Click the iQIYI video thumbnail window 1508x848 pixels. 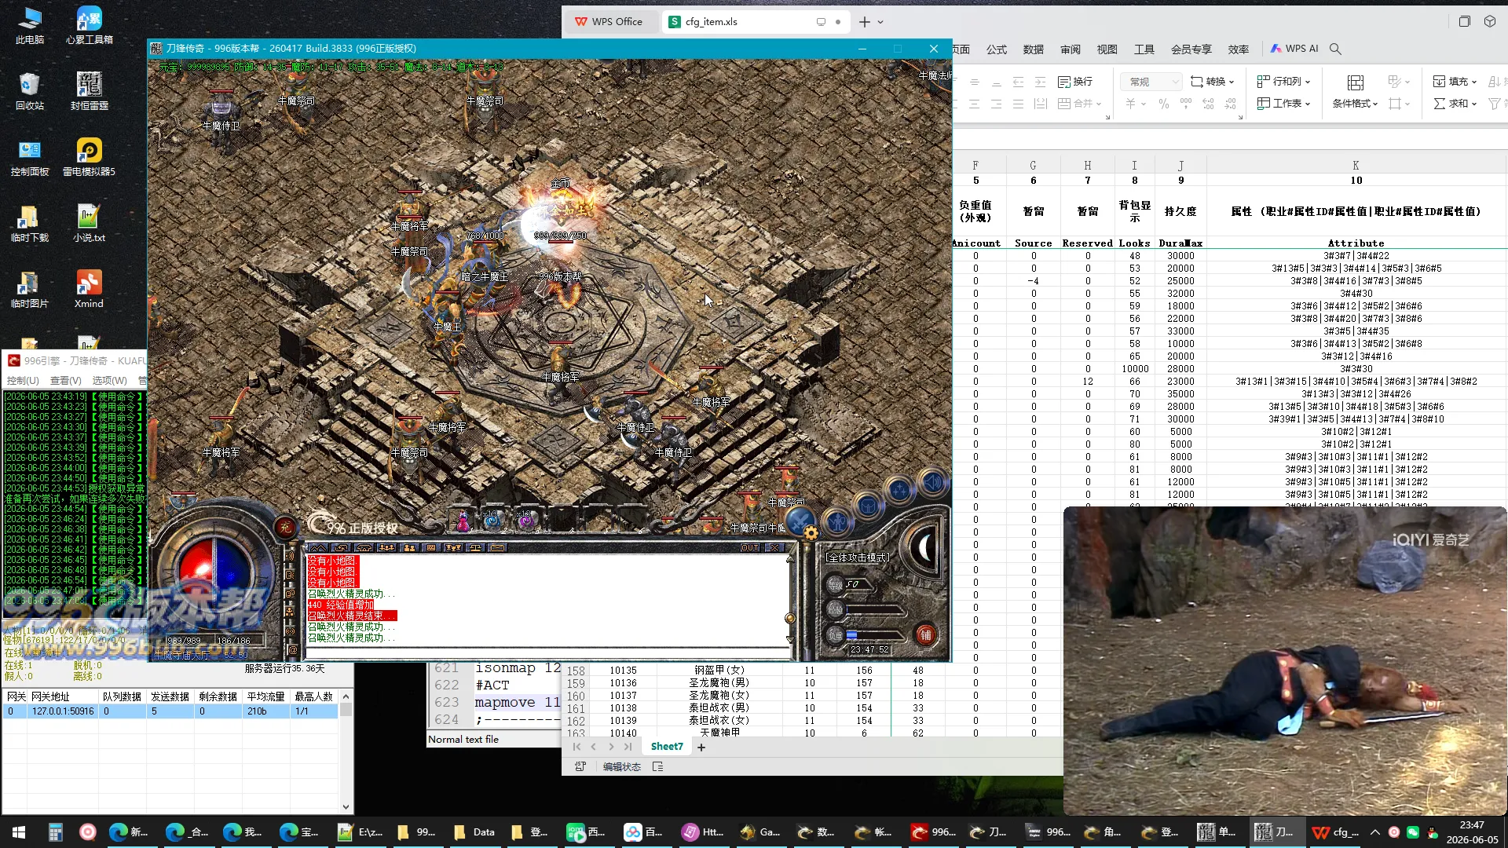(1285, 661)
